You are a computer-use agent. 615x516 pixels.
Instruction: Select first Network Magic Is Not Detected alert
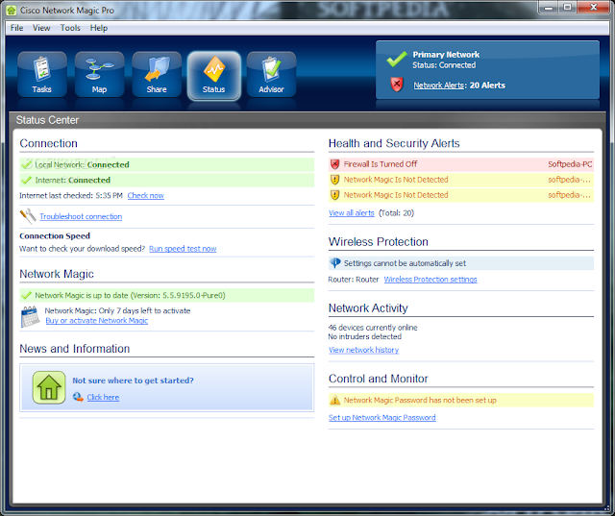point(396,180)
